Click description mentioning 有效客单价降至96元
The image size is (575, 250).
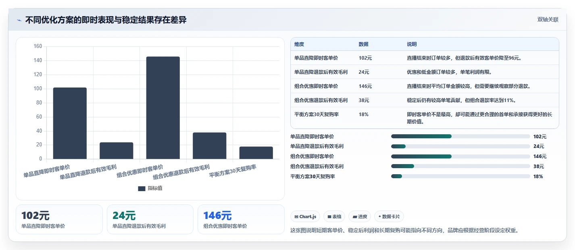[x=465, y=58]
